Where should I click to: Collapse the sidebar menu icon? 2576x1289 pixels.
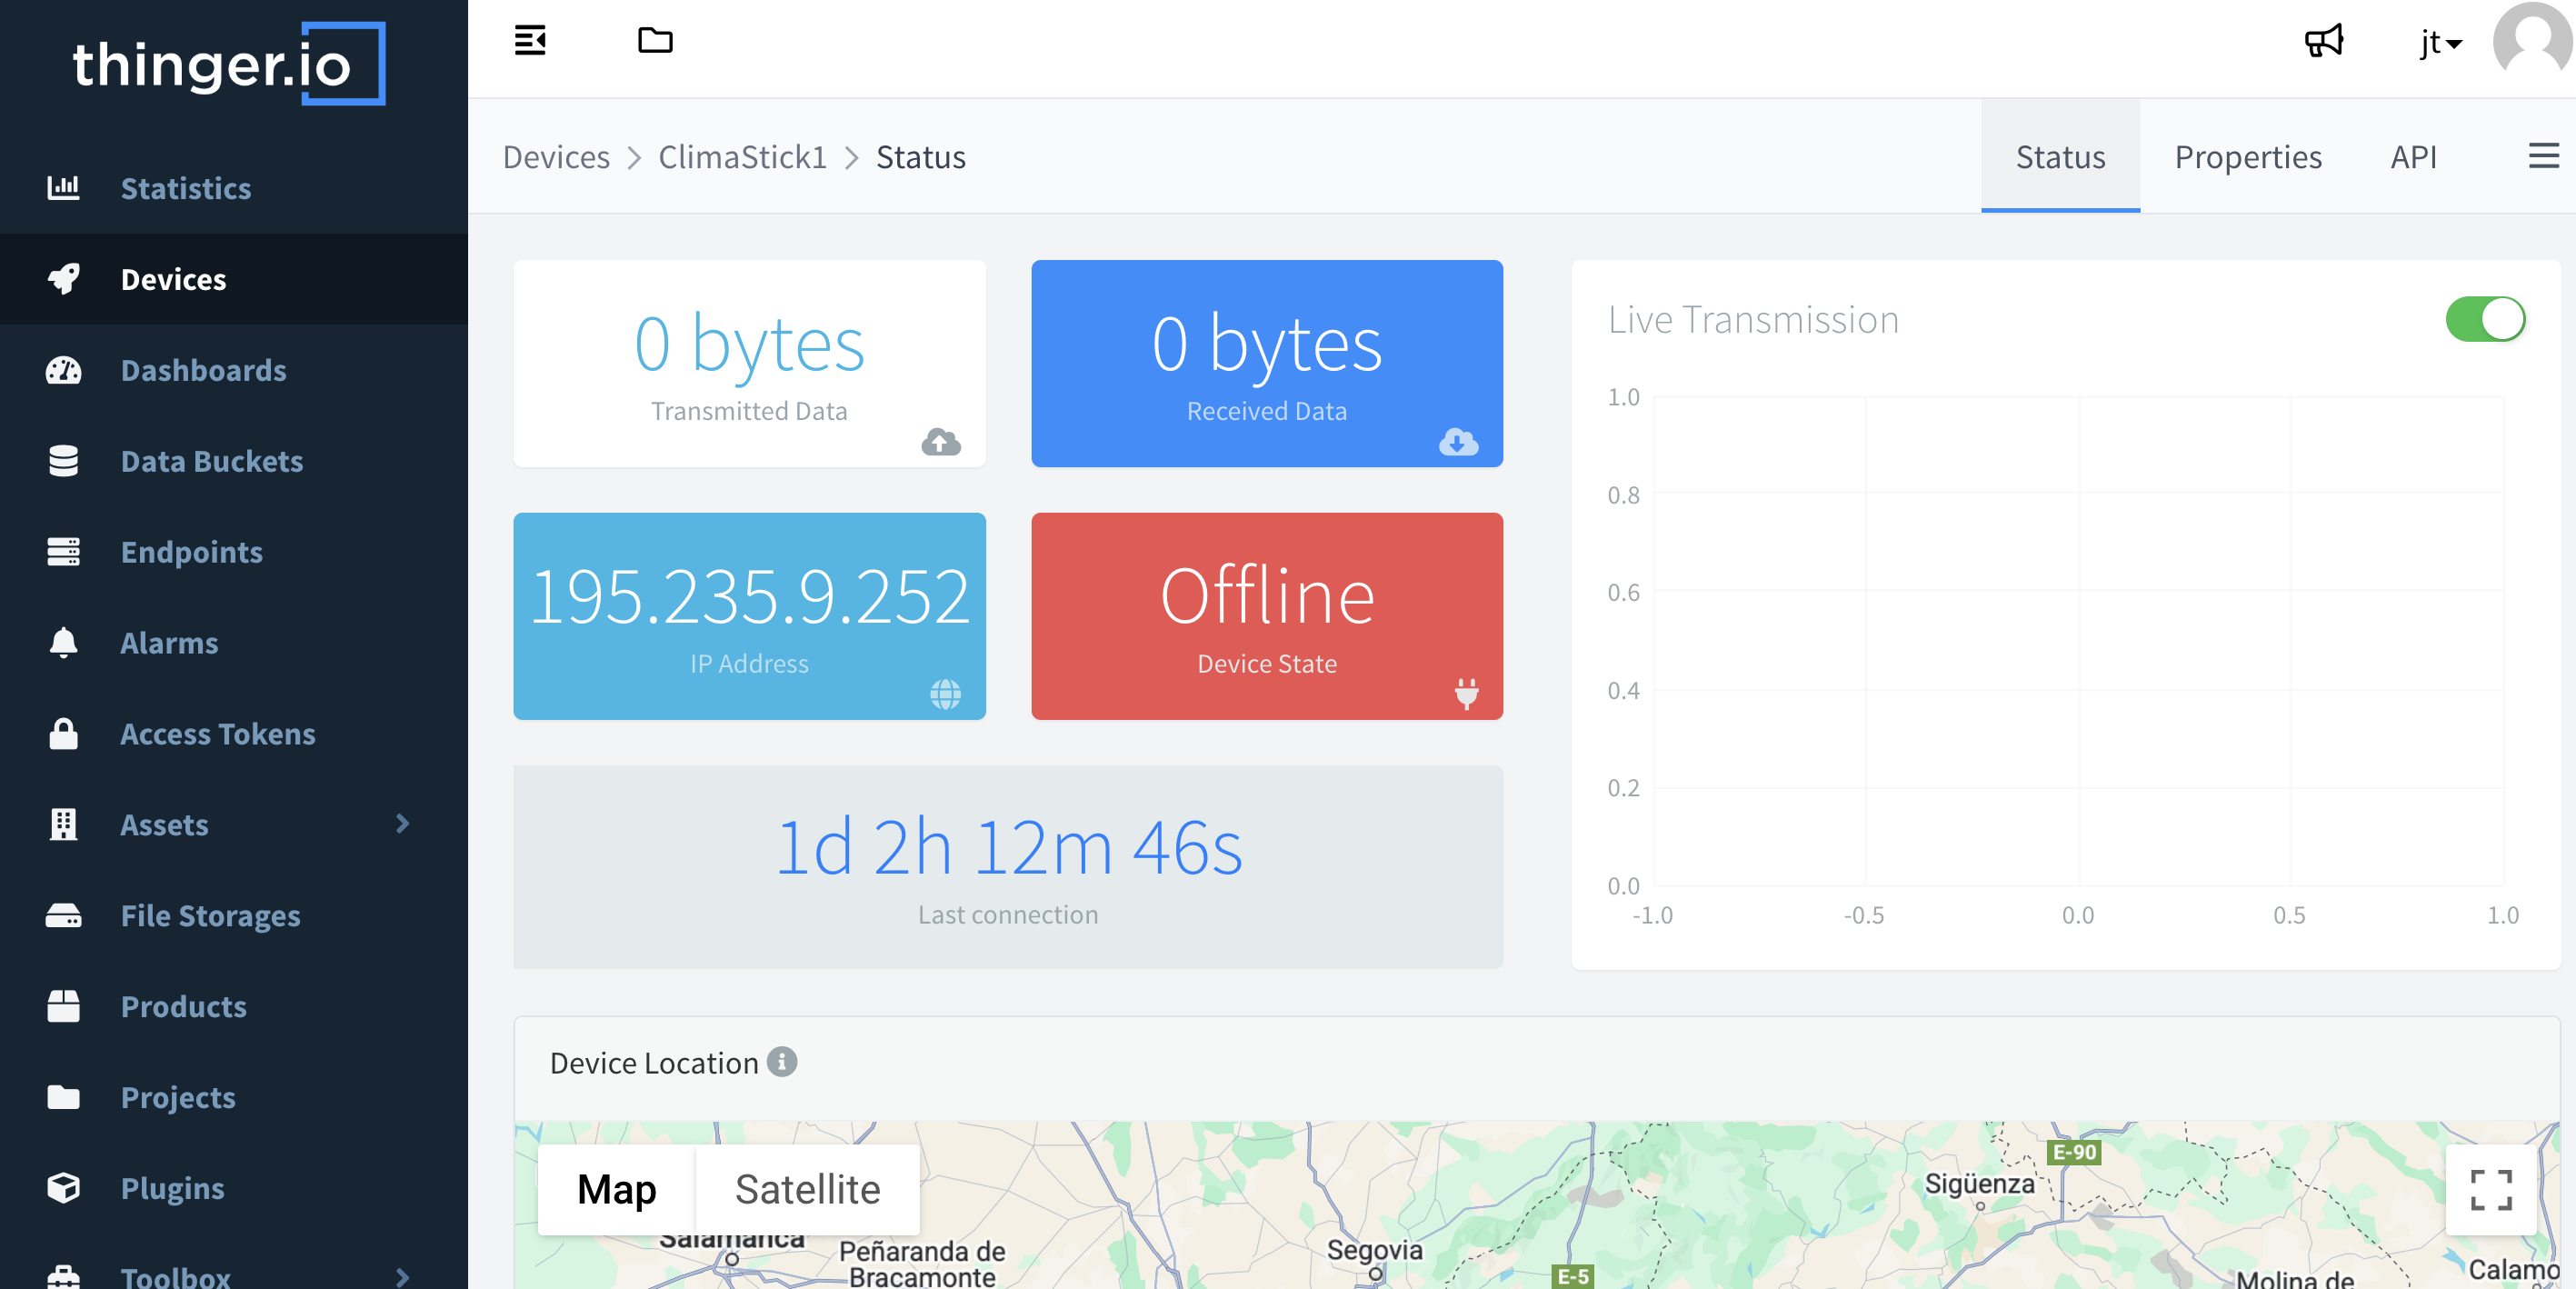click(x=530, y=41)
